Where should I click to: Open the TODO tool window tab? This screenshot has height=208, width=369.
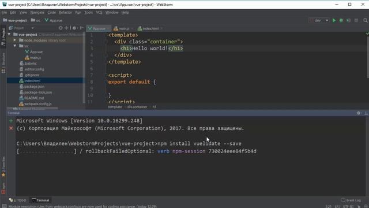[x=18, y=200]
